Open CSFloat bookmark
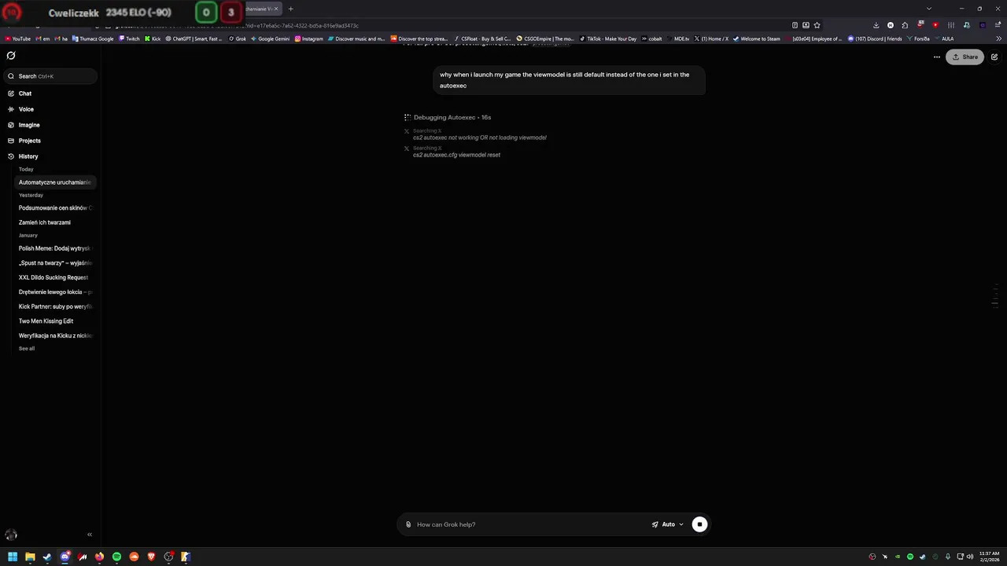Screen dimensions: 1007x566 pyautogui.click(x=482, y=39)
